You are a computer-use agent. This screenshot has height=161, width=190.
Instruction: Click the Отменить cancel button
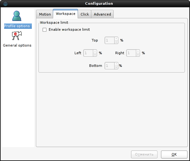point(144,154)
